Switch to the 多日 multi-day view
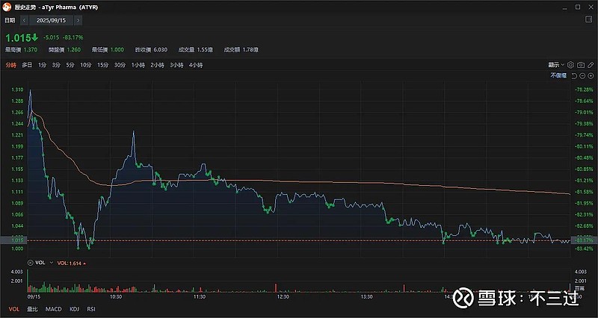598x318 pixels. 27,65
